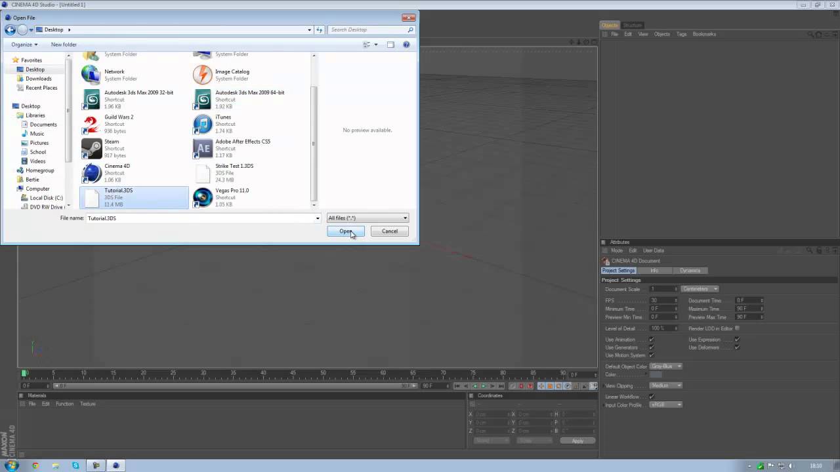Select the Strike Test 1.3DS file
The width and height of the screenshot is (840, 472).
[245, 173]
